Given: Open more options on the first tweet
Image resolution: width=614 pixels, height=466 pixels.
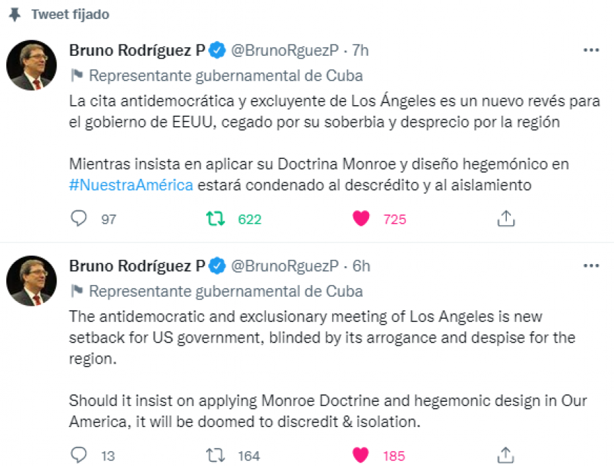Looking at the screenshot, I should (x=591, y=50).
